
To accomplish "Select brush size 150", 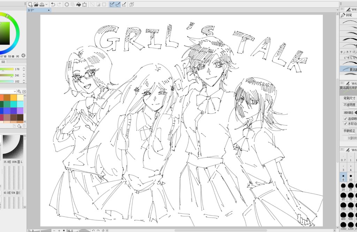I will click(x=343, y=206).
